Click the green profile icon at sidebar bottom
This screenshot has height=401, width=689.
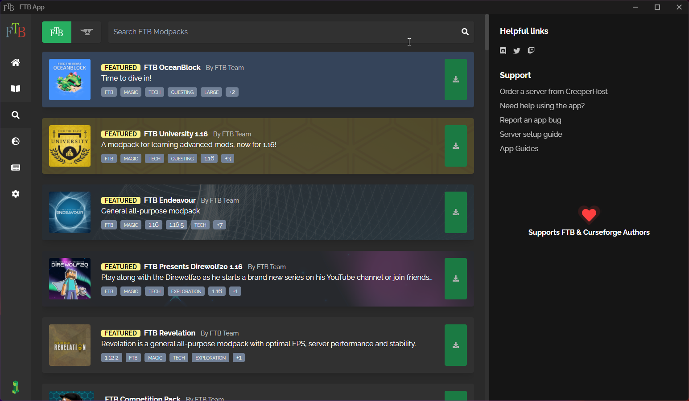pyautogui.click(x=16, y=387)
